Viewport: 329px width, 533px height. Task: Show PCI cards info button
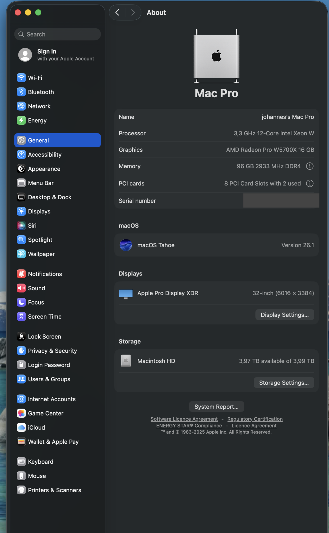(x=310, y=183)
